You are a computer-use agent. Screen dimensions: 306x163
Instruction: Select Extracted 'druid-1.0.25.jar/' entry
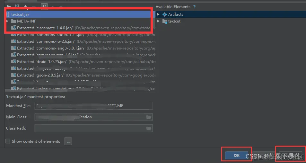[x=83, y=61]
